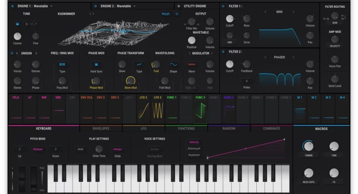Image resolution: width=358 pixels, height=194 pixels.
Task: Select the FUNC 3 modulation source
Action: [x=200, y=97]
